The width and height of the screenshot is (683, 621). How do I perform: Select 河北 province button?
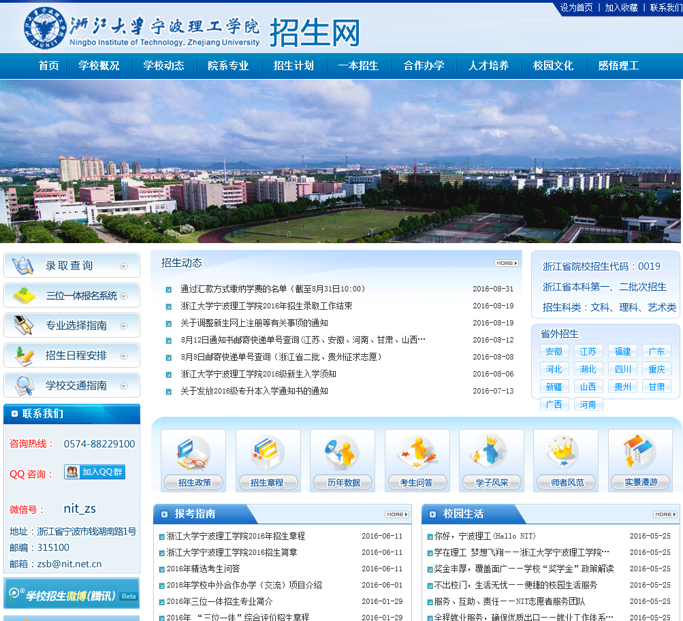click(x=554, y=369)
